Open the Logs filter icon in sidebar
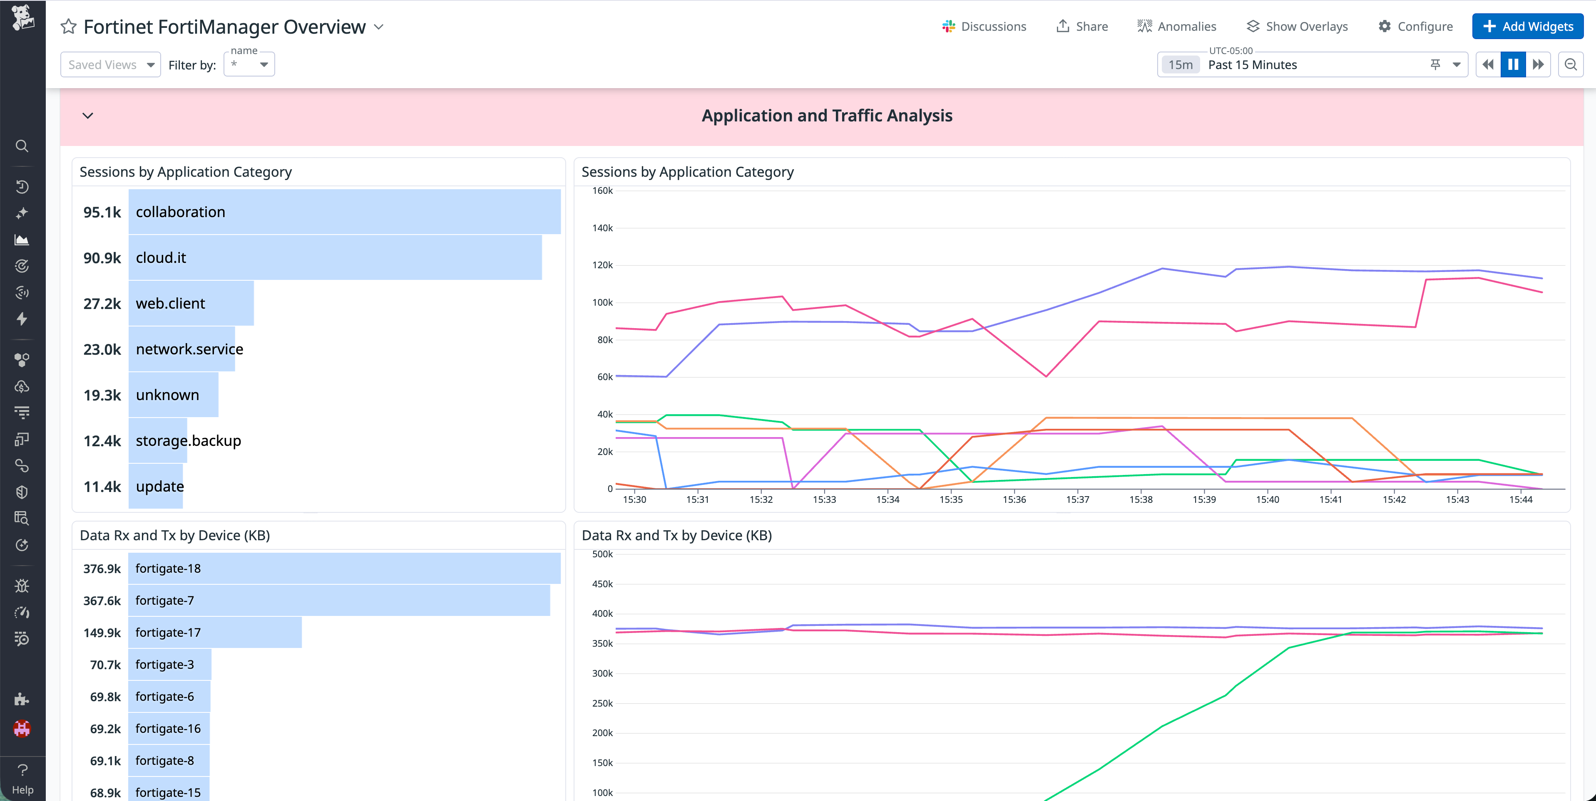This screenshot has height=801, width=1596. (22, 412)
